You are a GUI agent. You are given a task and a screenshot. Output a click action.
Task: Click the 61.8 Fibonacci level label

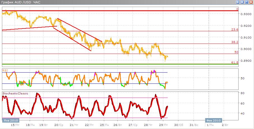[x=235, y=62]
